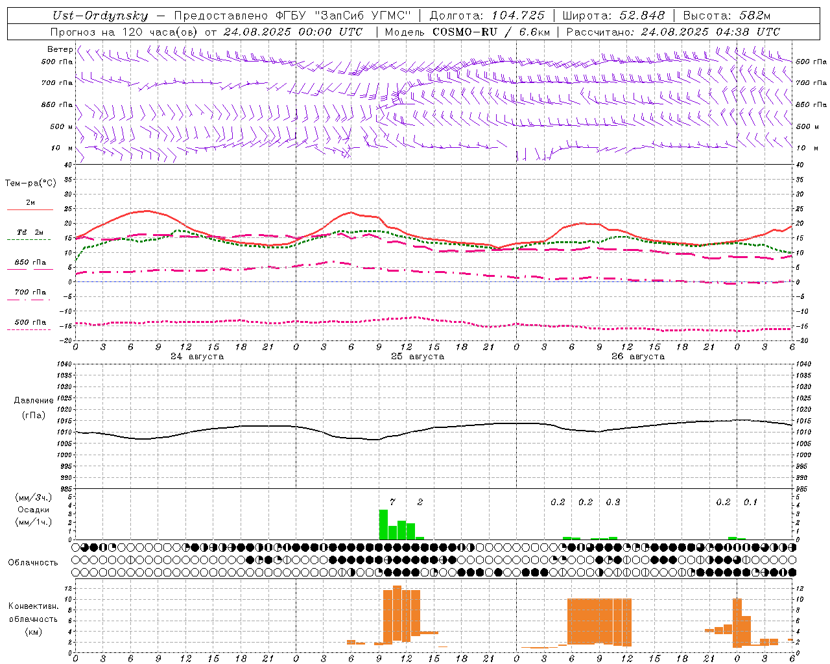Click the Ветер panel label
Screen dimensions: 830x664
tap(60, 49)
